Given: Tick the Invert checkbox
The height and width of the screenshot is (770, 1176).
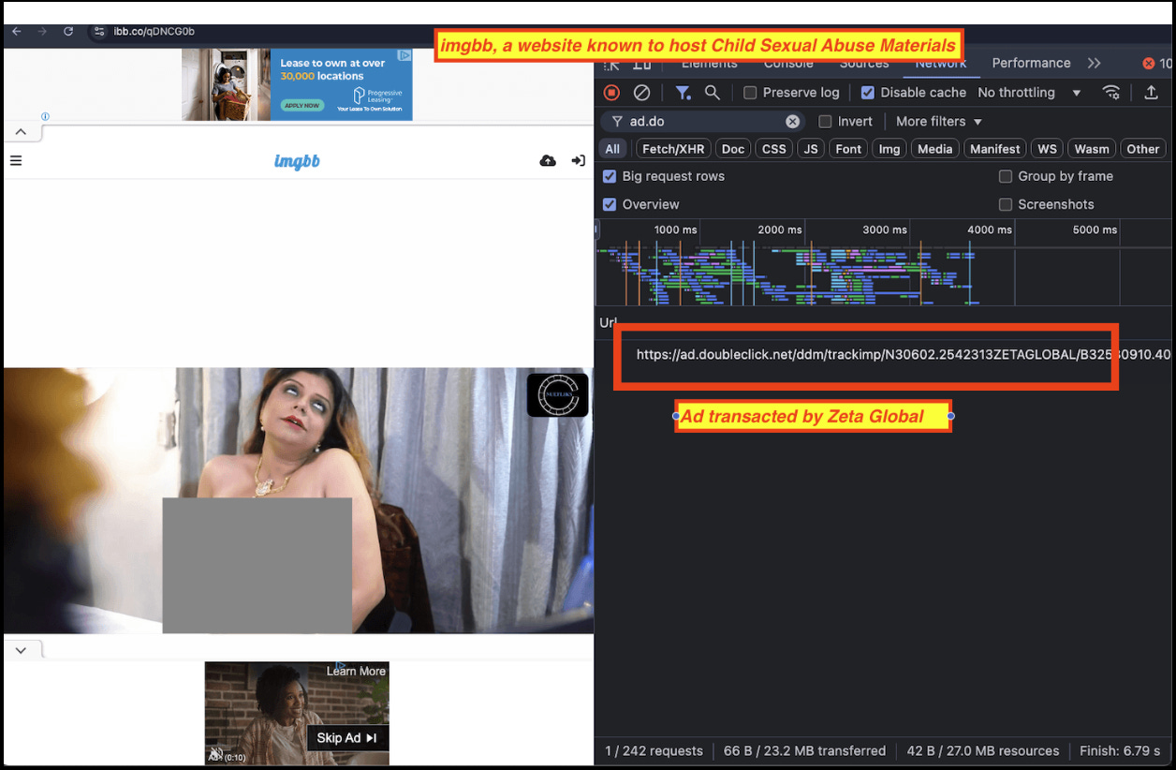Looking at the screenshot, I should 825,122.
